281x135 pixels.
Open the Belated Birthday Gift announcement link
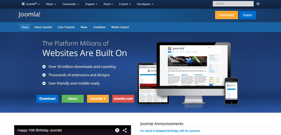coord(170,131)
